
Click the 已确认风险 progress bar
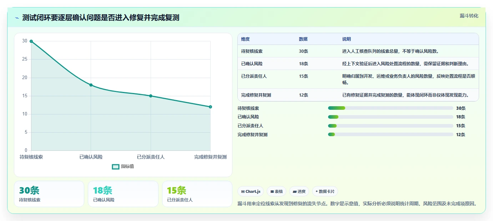pos(391,117)
